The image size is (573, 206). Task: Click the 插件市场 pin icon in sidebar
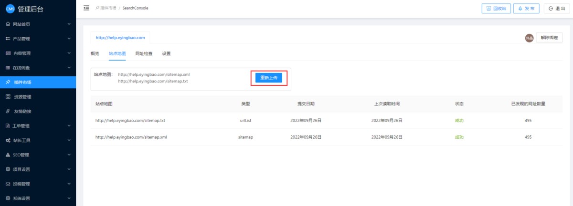(8, 82)
